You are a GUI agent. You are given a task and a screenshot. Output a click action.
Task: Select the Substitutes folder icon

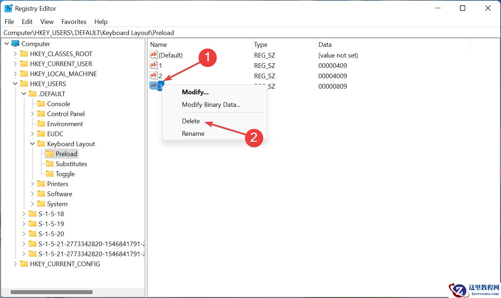[x=50, y=164]
